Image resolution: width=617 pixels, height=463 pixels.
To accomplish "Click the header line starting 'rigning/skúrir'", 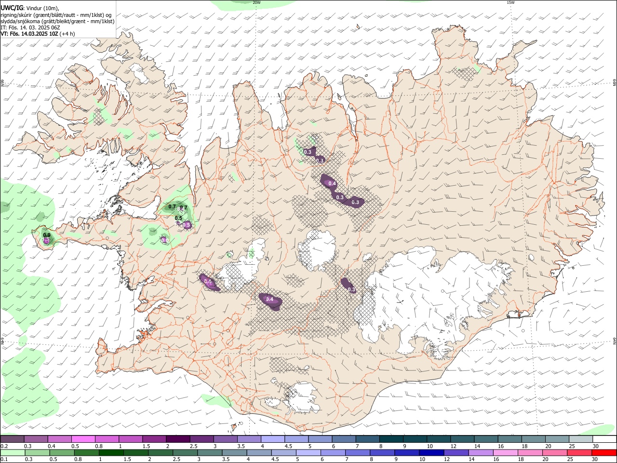I will (56, 15).
